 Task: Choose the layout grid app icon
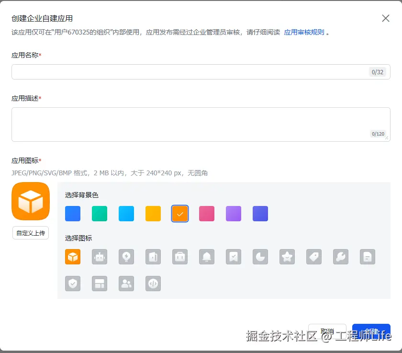pyautogui.click(x=100, y=284)
